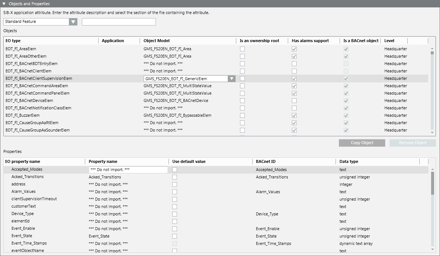Screen dimensions: 440x256
Task: Toggle ownership root checkbox for EOT_FI_AreaElem
Action: coord(242,49)
